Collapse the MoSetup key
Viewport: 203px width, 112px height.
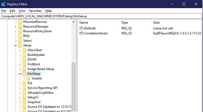[20, 74]
